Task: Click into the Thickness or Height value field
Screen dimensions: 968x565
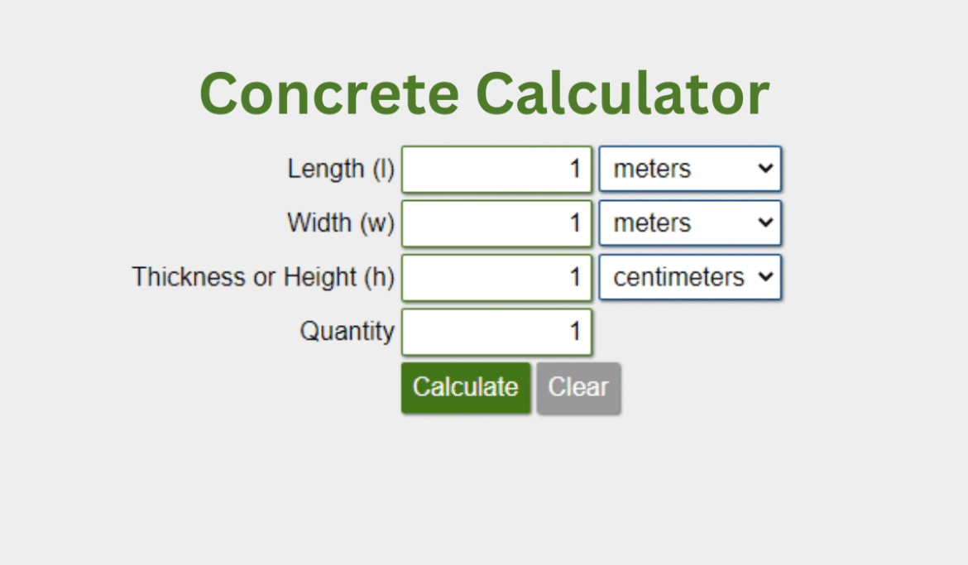Action: [x=496, y=277]
